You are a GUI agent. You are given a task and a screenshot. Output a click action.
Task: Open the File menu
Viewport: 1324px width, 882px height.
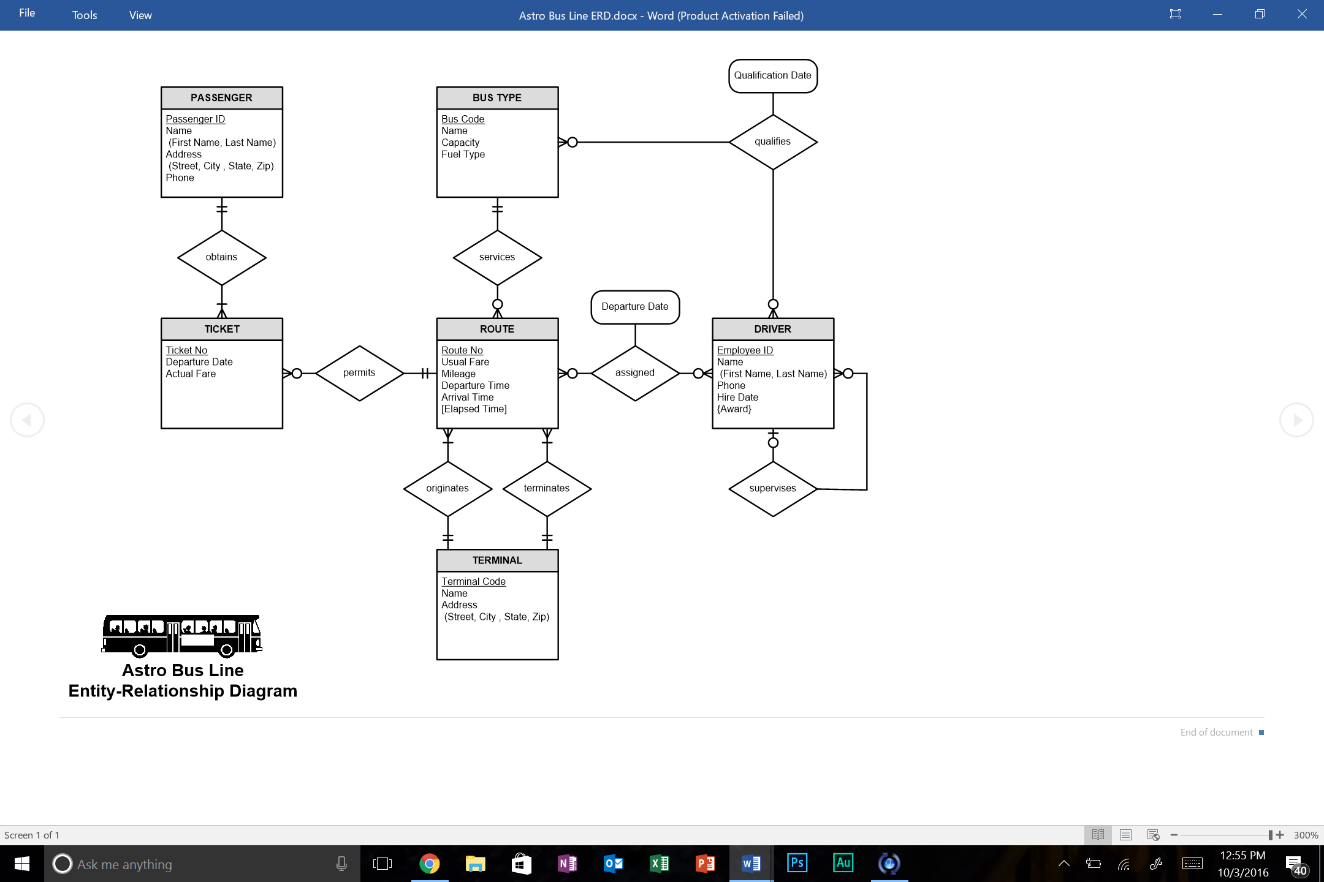tap(26, 13)
